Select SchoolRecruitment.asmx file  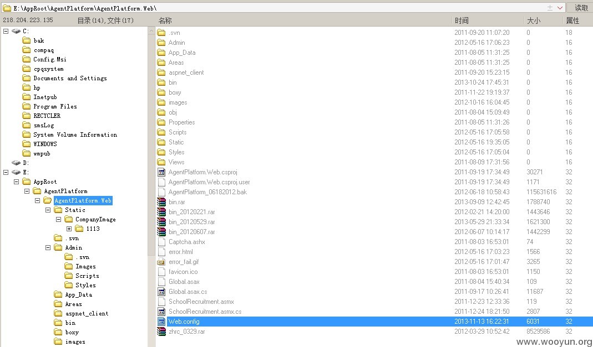201,302
